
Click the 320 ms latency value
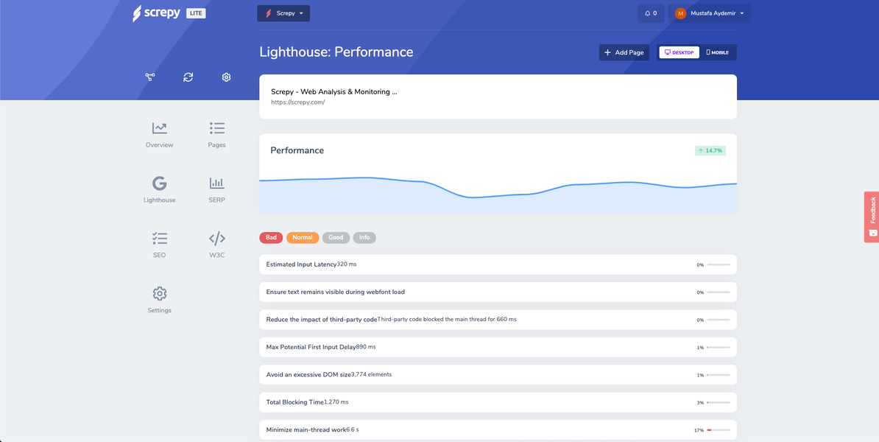click(347, 264)
